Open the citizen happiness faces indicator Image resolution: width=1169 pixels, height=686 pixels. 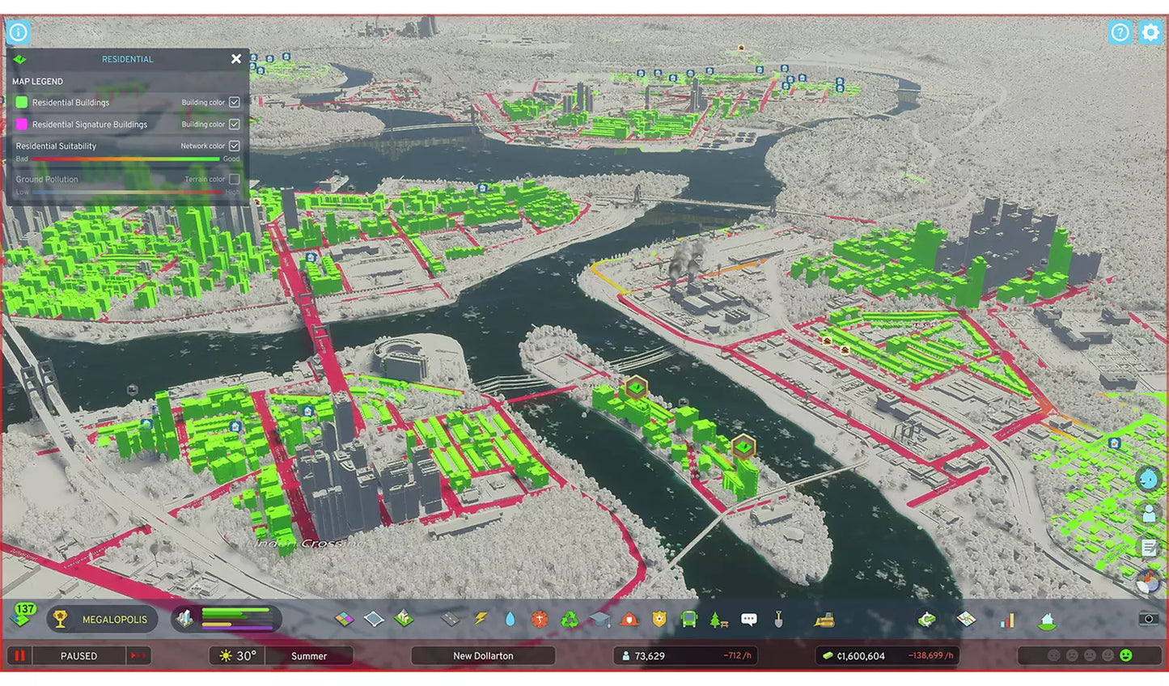[1089, 655]
